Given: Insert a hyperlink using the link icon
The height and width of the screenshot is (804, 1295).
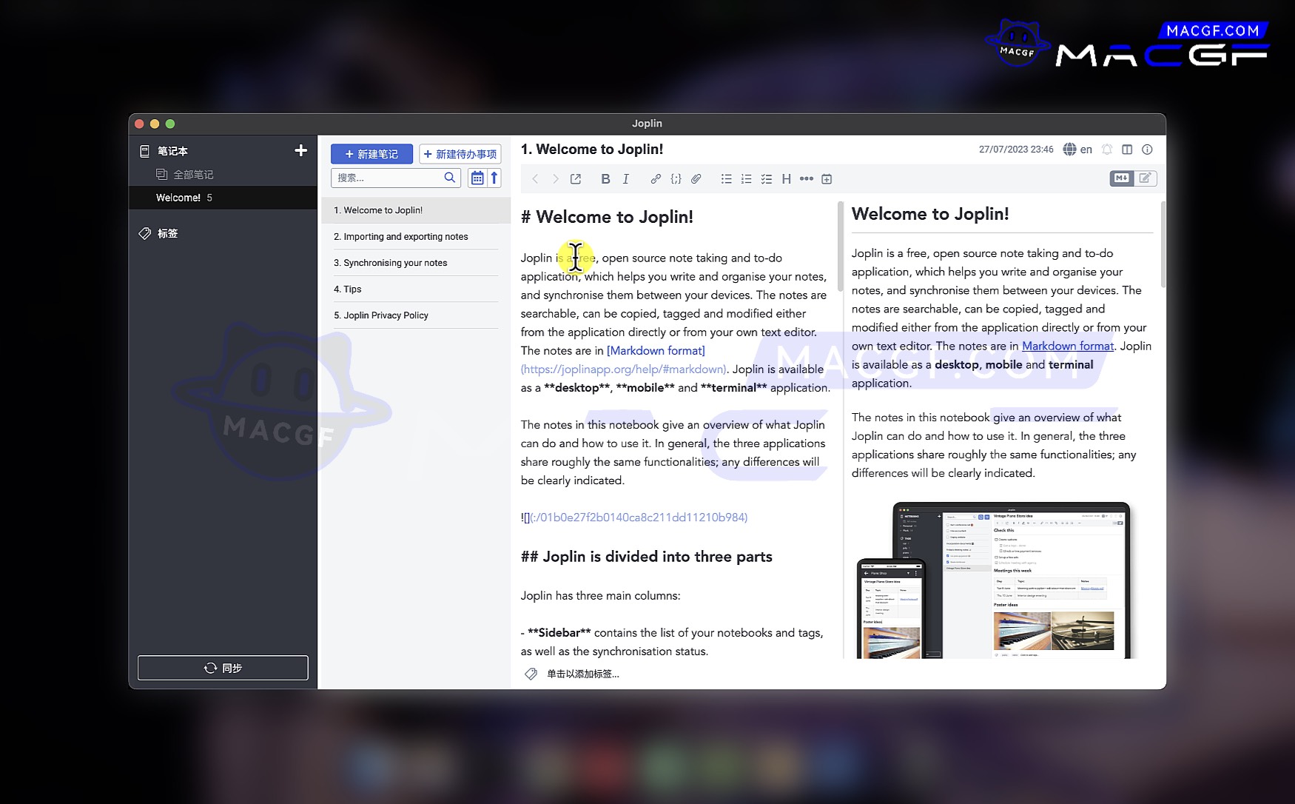Looking at the screenshot, I should coord(656,179).
